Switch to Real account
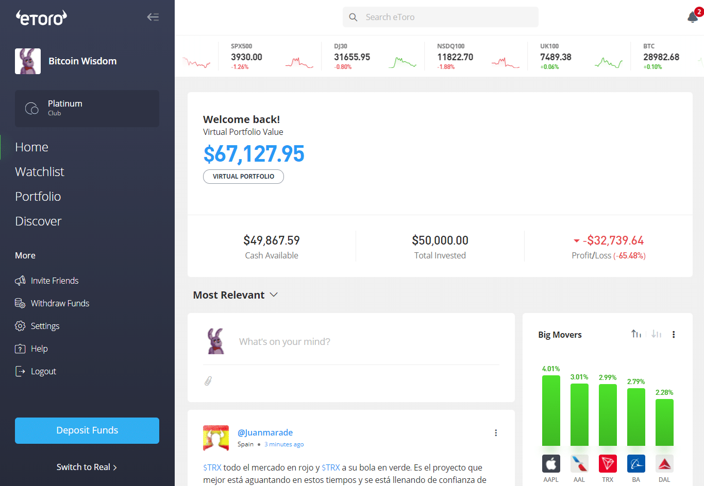704x486 pixels. [87, 467]
